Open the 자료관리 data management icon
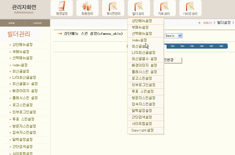 [x=164, y=8]
